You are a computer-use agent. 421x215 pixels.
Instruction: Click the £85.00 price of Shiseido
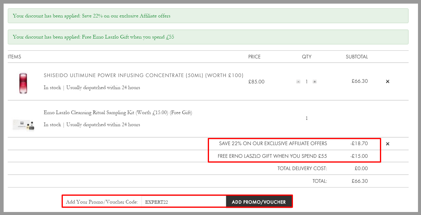(256, 82)
